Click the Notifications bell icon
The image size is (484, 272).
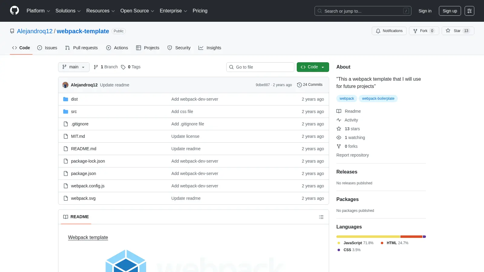pyautogui.click(x=378, y=31)
